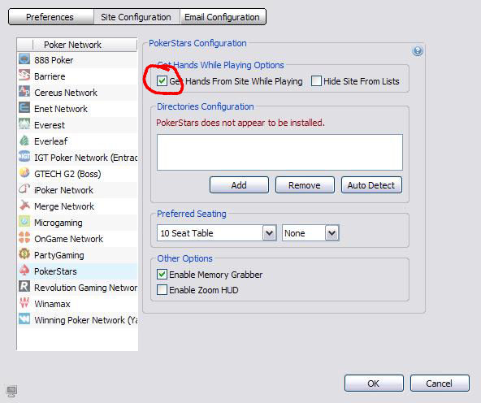
Task: Click the Everest site icon
Action: [x=24, y=124]
